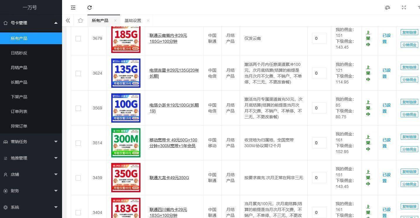Open the 135G product thumbnail
The image size is (420, 218).
tap(126, 73)
